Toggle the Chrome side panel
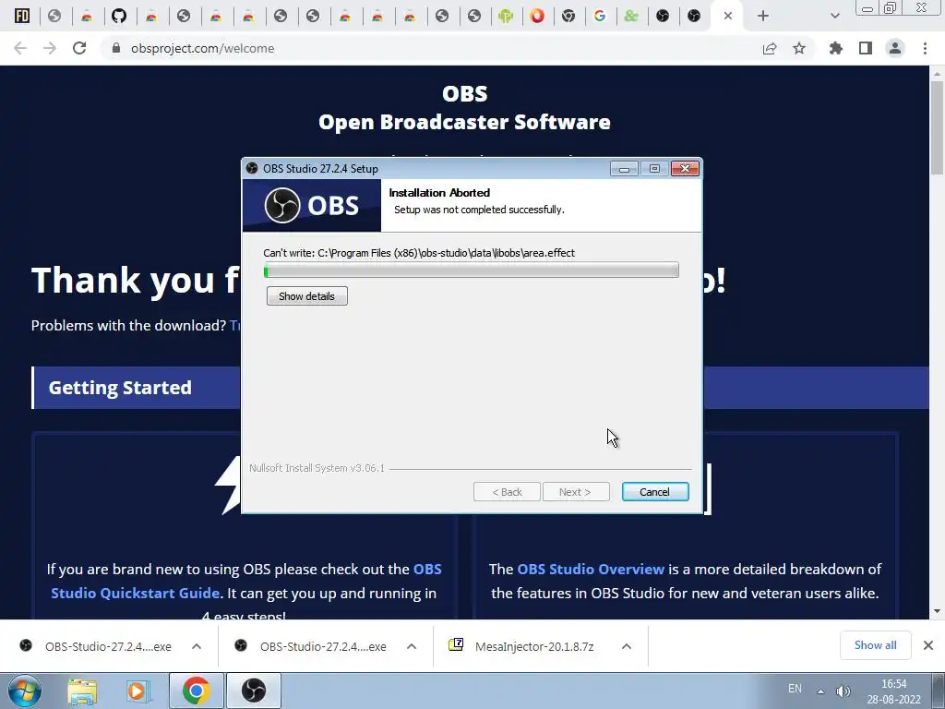Screen dimensions: 945x709 click(x=866, y=48)
